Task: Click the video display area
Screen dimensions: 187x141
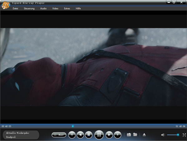Action: (93, 67)
